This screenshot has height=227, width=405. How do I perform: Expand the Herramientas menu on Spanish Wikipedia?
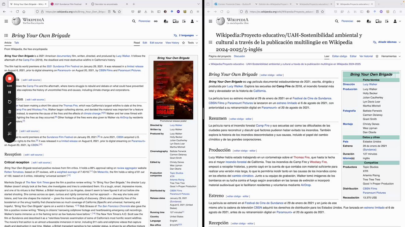(391, 56)
